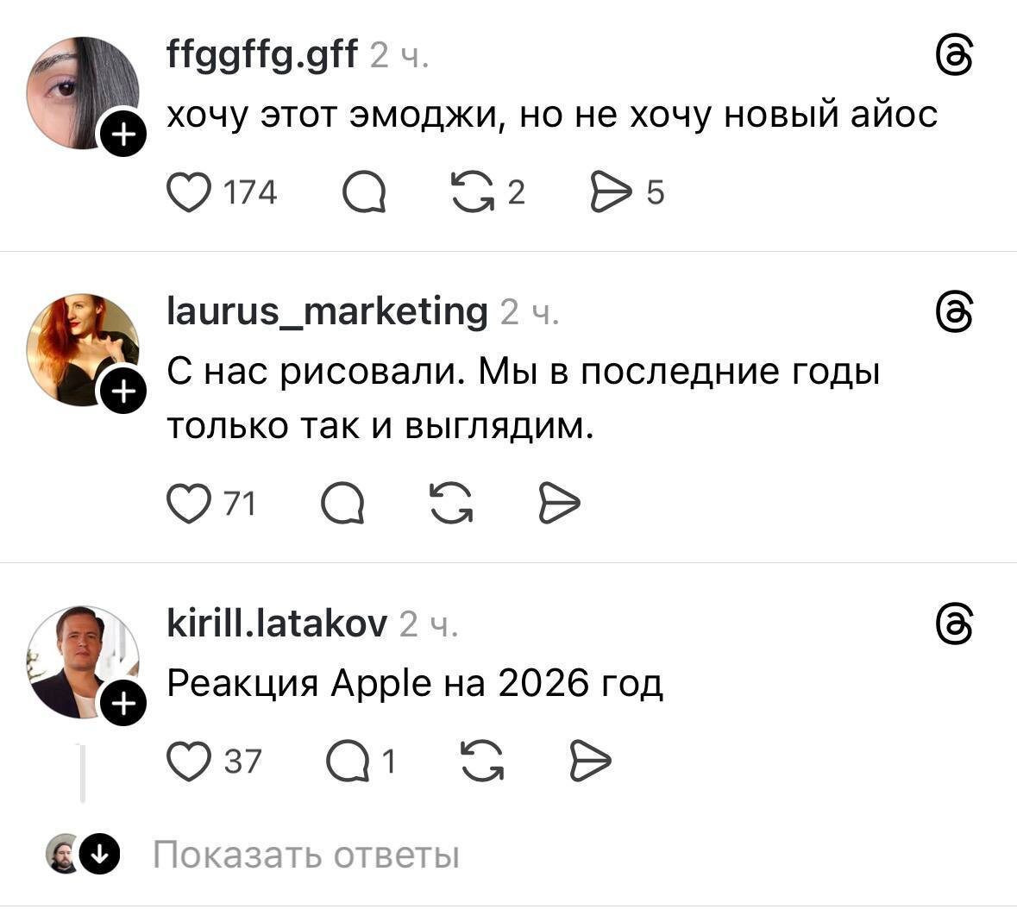Follow kirill.latakov via the plus badge
1017x909 pixels.
[125, 702]
